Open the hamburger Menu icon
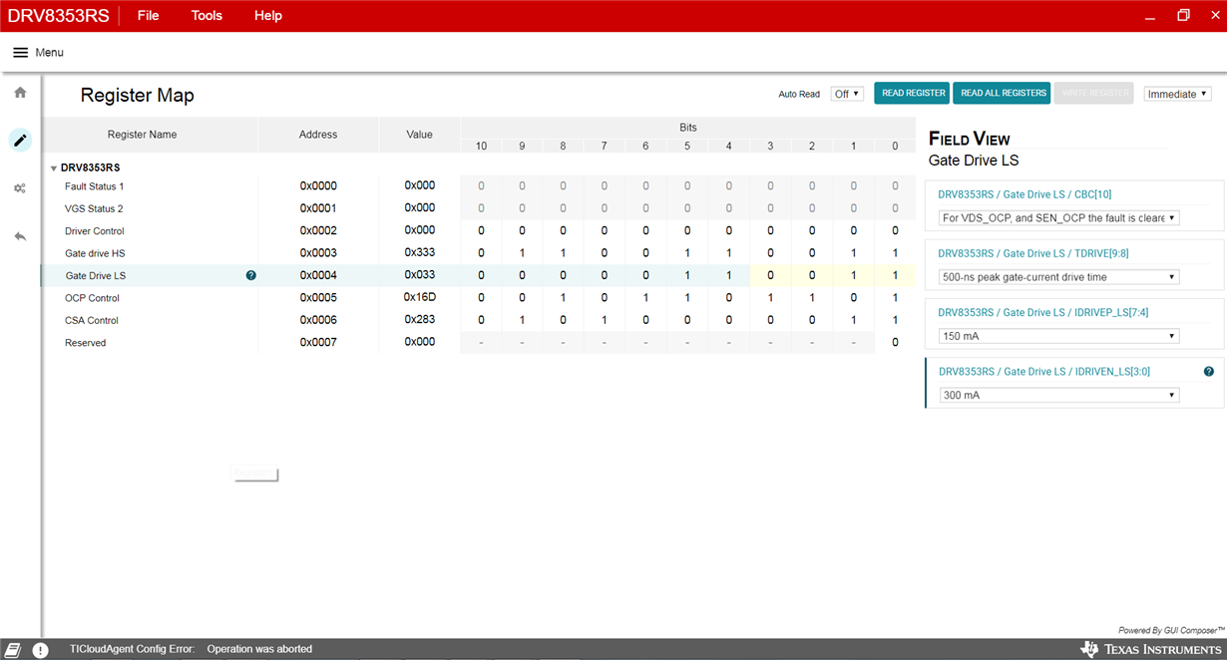 (x=20, y=52)
